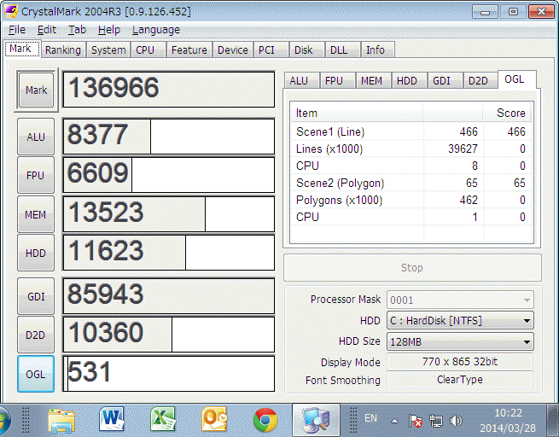The width and height of the screenshot is (559, 437).
Task: Select the Scene1 (Line) row
Action: (x=411, y=131)
